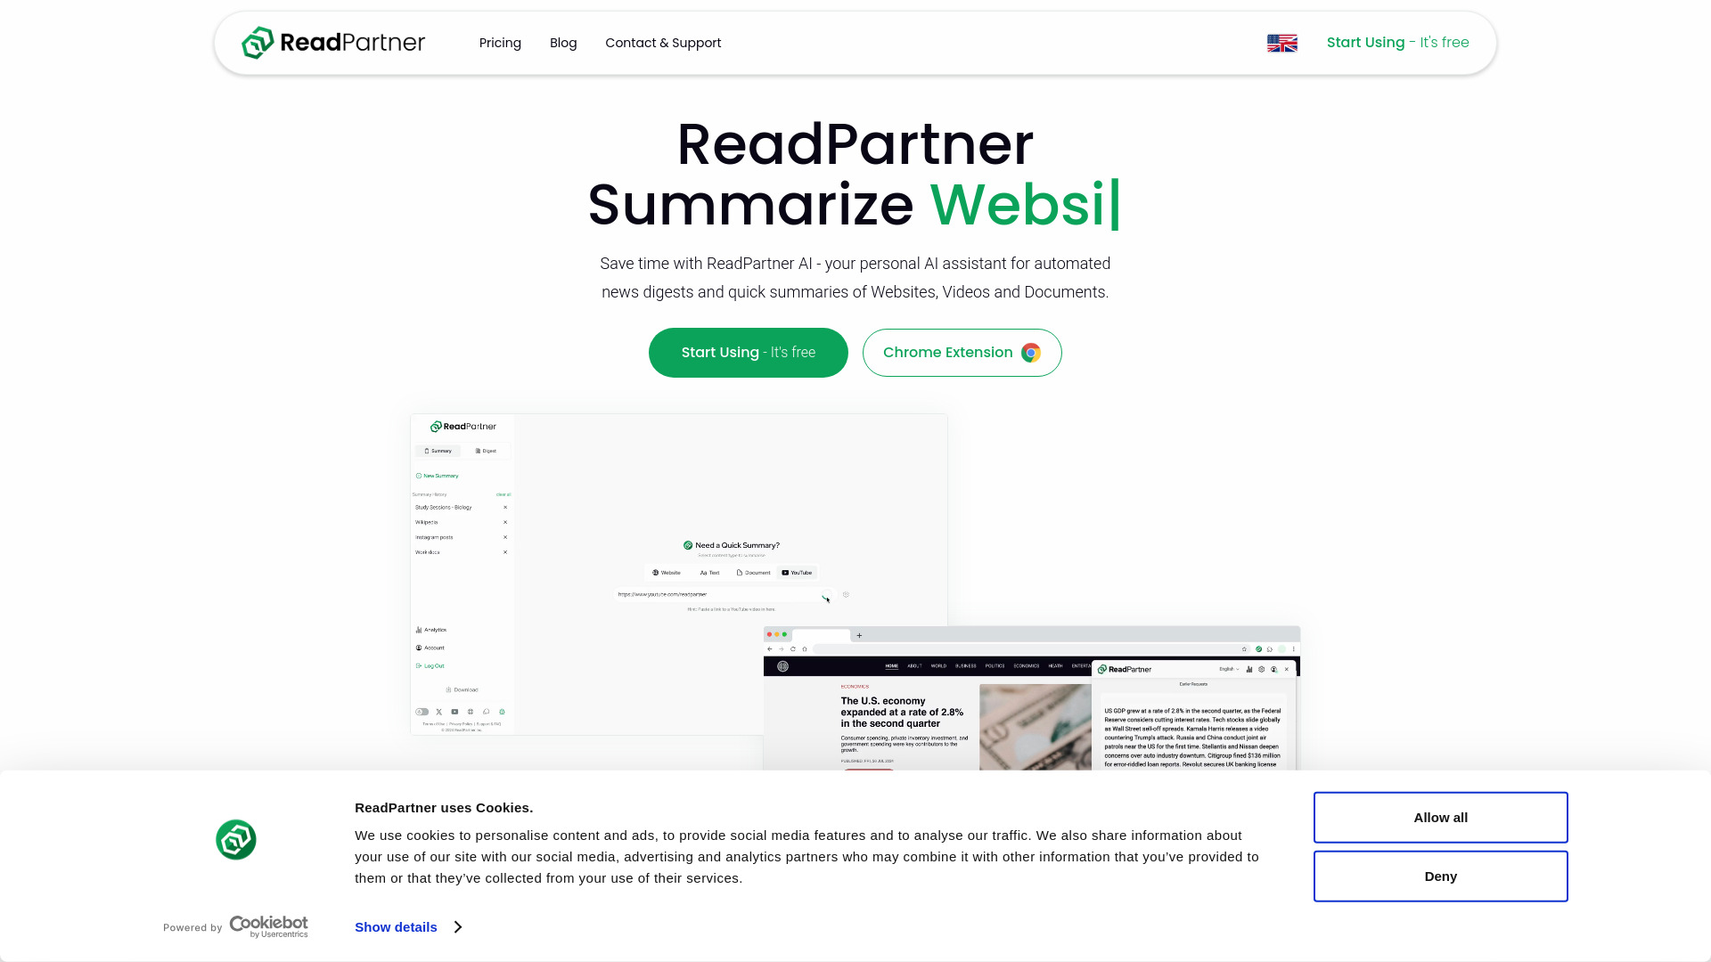Click the Chrome browser icon on extension button
The width and height of the screenshot is (1711, 962).
click(x=1029, y=353)
